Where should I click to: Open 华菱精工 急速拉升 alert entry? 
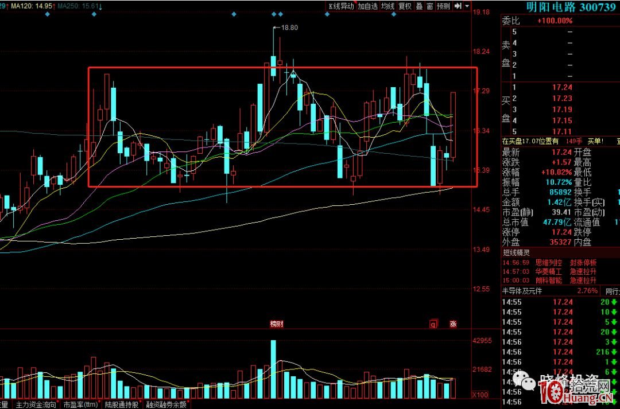549,272
